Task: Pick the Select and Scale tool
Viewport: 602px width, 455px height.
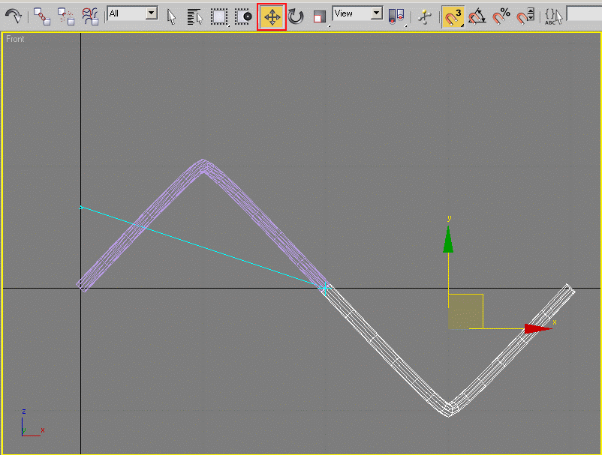Action: (320, 17)
